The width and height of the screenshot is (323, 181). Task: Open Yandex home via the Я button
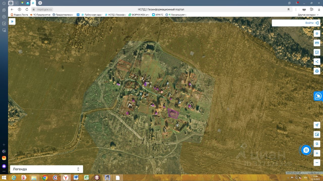(19, 9)
